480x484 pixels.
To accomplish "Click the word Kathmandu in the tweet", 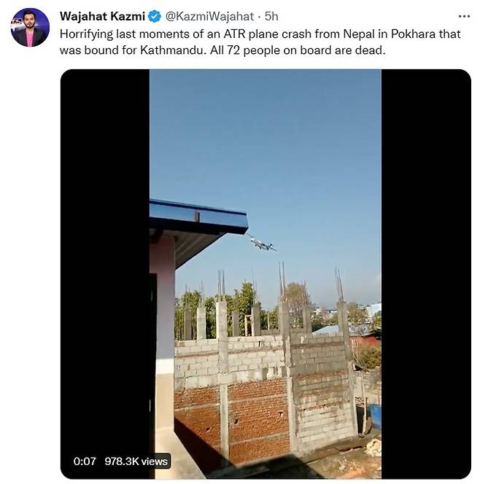I will 173,50.
